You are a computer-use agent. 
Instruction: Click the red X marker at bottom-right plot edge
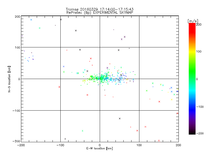[x=159, y=141]
